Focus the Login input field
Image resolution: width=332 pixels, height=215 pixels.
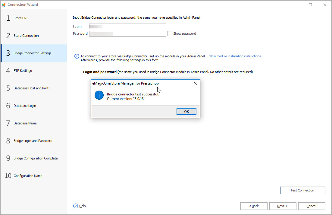point(127,26)
